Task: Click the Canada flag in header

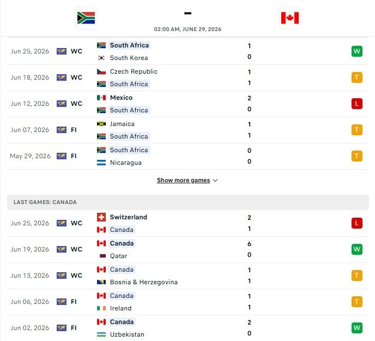Action: click(290, 18)
